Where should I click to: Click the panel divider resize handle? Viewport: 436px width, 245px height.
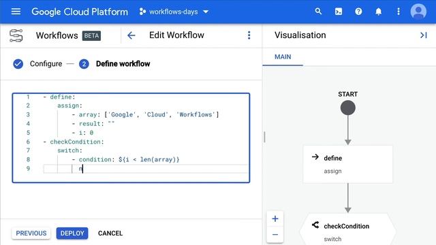264,137
